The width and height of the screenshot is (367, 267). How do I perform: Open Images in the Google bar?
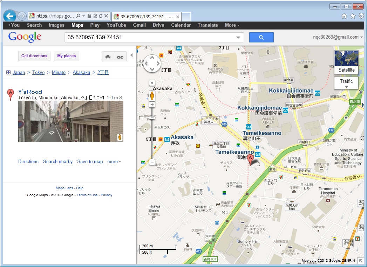point(57,25)
